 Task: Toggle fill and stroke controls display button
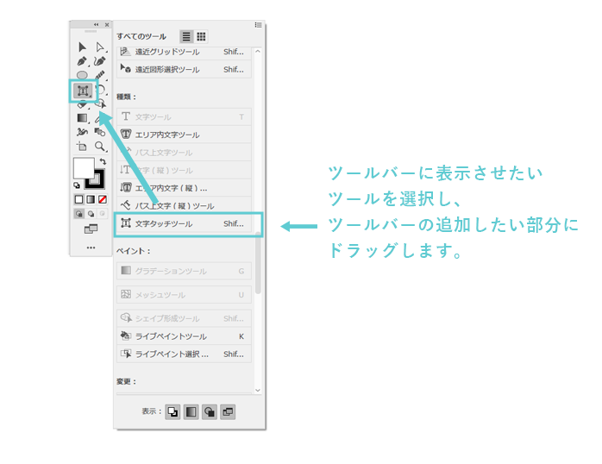173,411
